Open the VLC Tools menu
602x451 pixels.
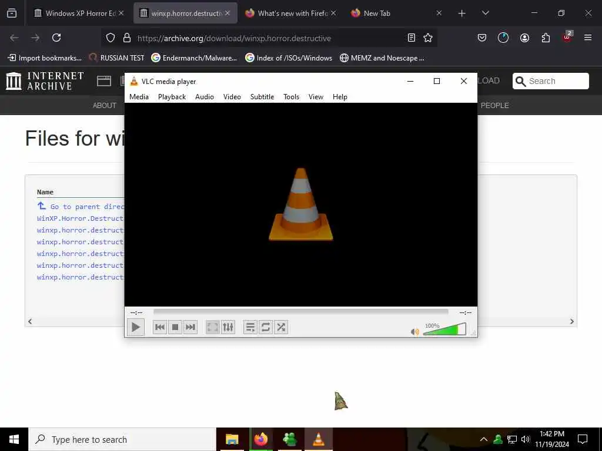[291, 97]
